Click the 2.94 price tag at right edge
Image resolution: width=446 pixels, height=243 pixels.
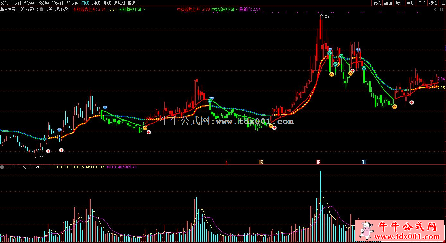[441, 79]
